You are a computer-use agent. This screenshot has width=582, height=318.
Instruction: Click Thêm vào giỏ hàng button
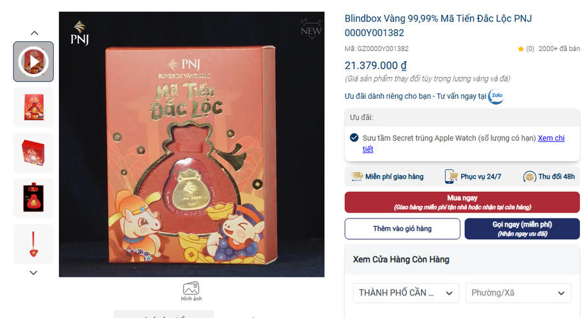[x=402, y=229]
